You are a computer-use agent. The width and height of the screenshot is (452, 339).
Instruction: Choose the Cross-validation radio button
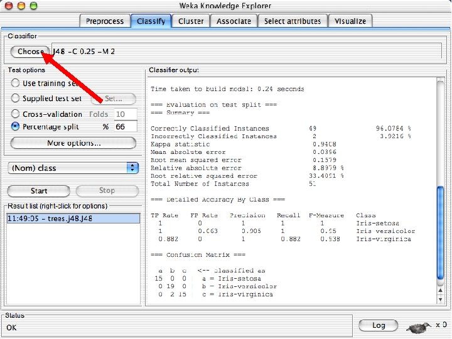(x=15, y=114)
